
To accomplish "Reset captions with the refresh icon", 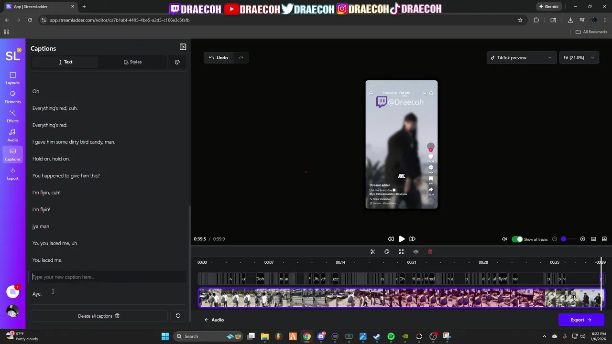I will tap(178, 316).
